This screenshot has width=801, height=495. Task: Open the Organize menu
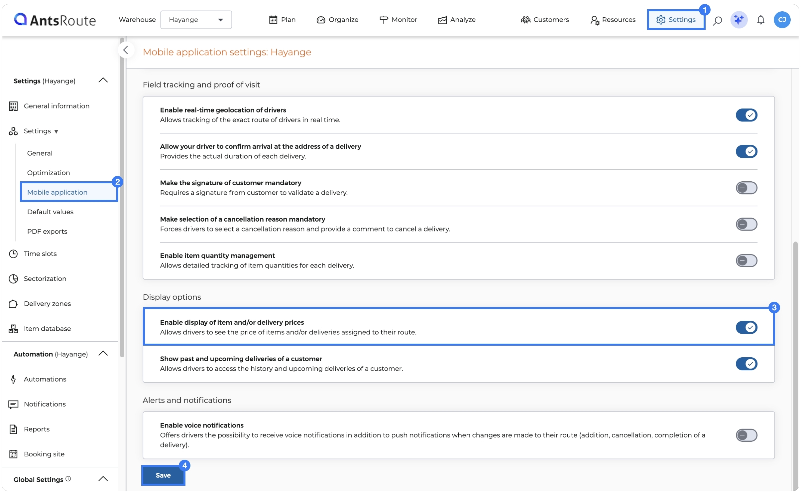[x=337, y=20]
